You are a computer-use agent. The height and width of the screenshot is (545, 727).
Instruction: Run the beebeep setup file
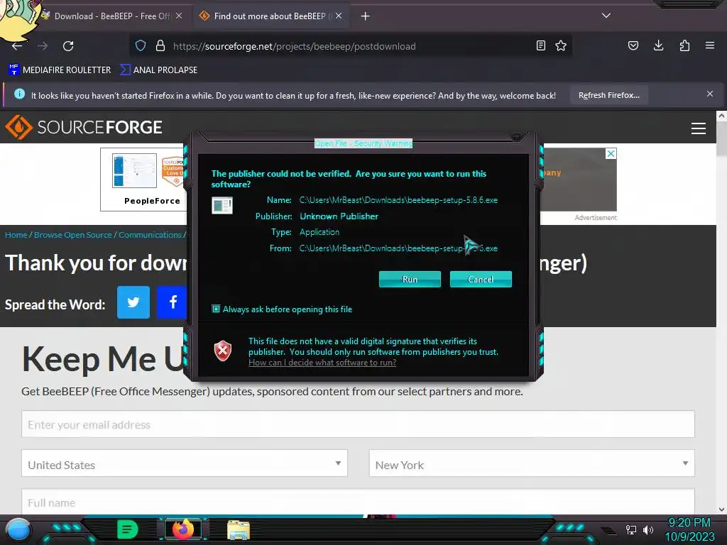pyautogui.click(x=410, y=279)
